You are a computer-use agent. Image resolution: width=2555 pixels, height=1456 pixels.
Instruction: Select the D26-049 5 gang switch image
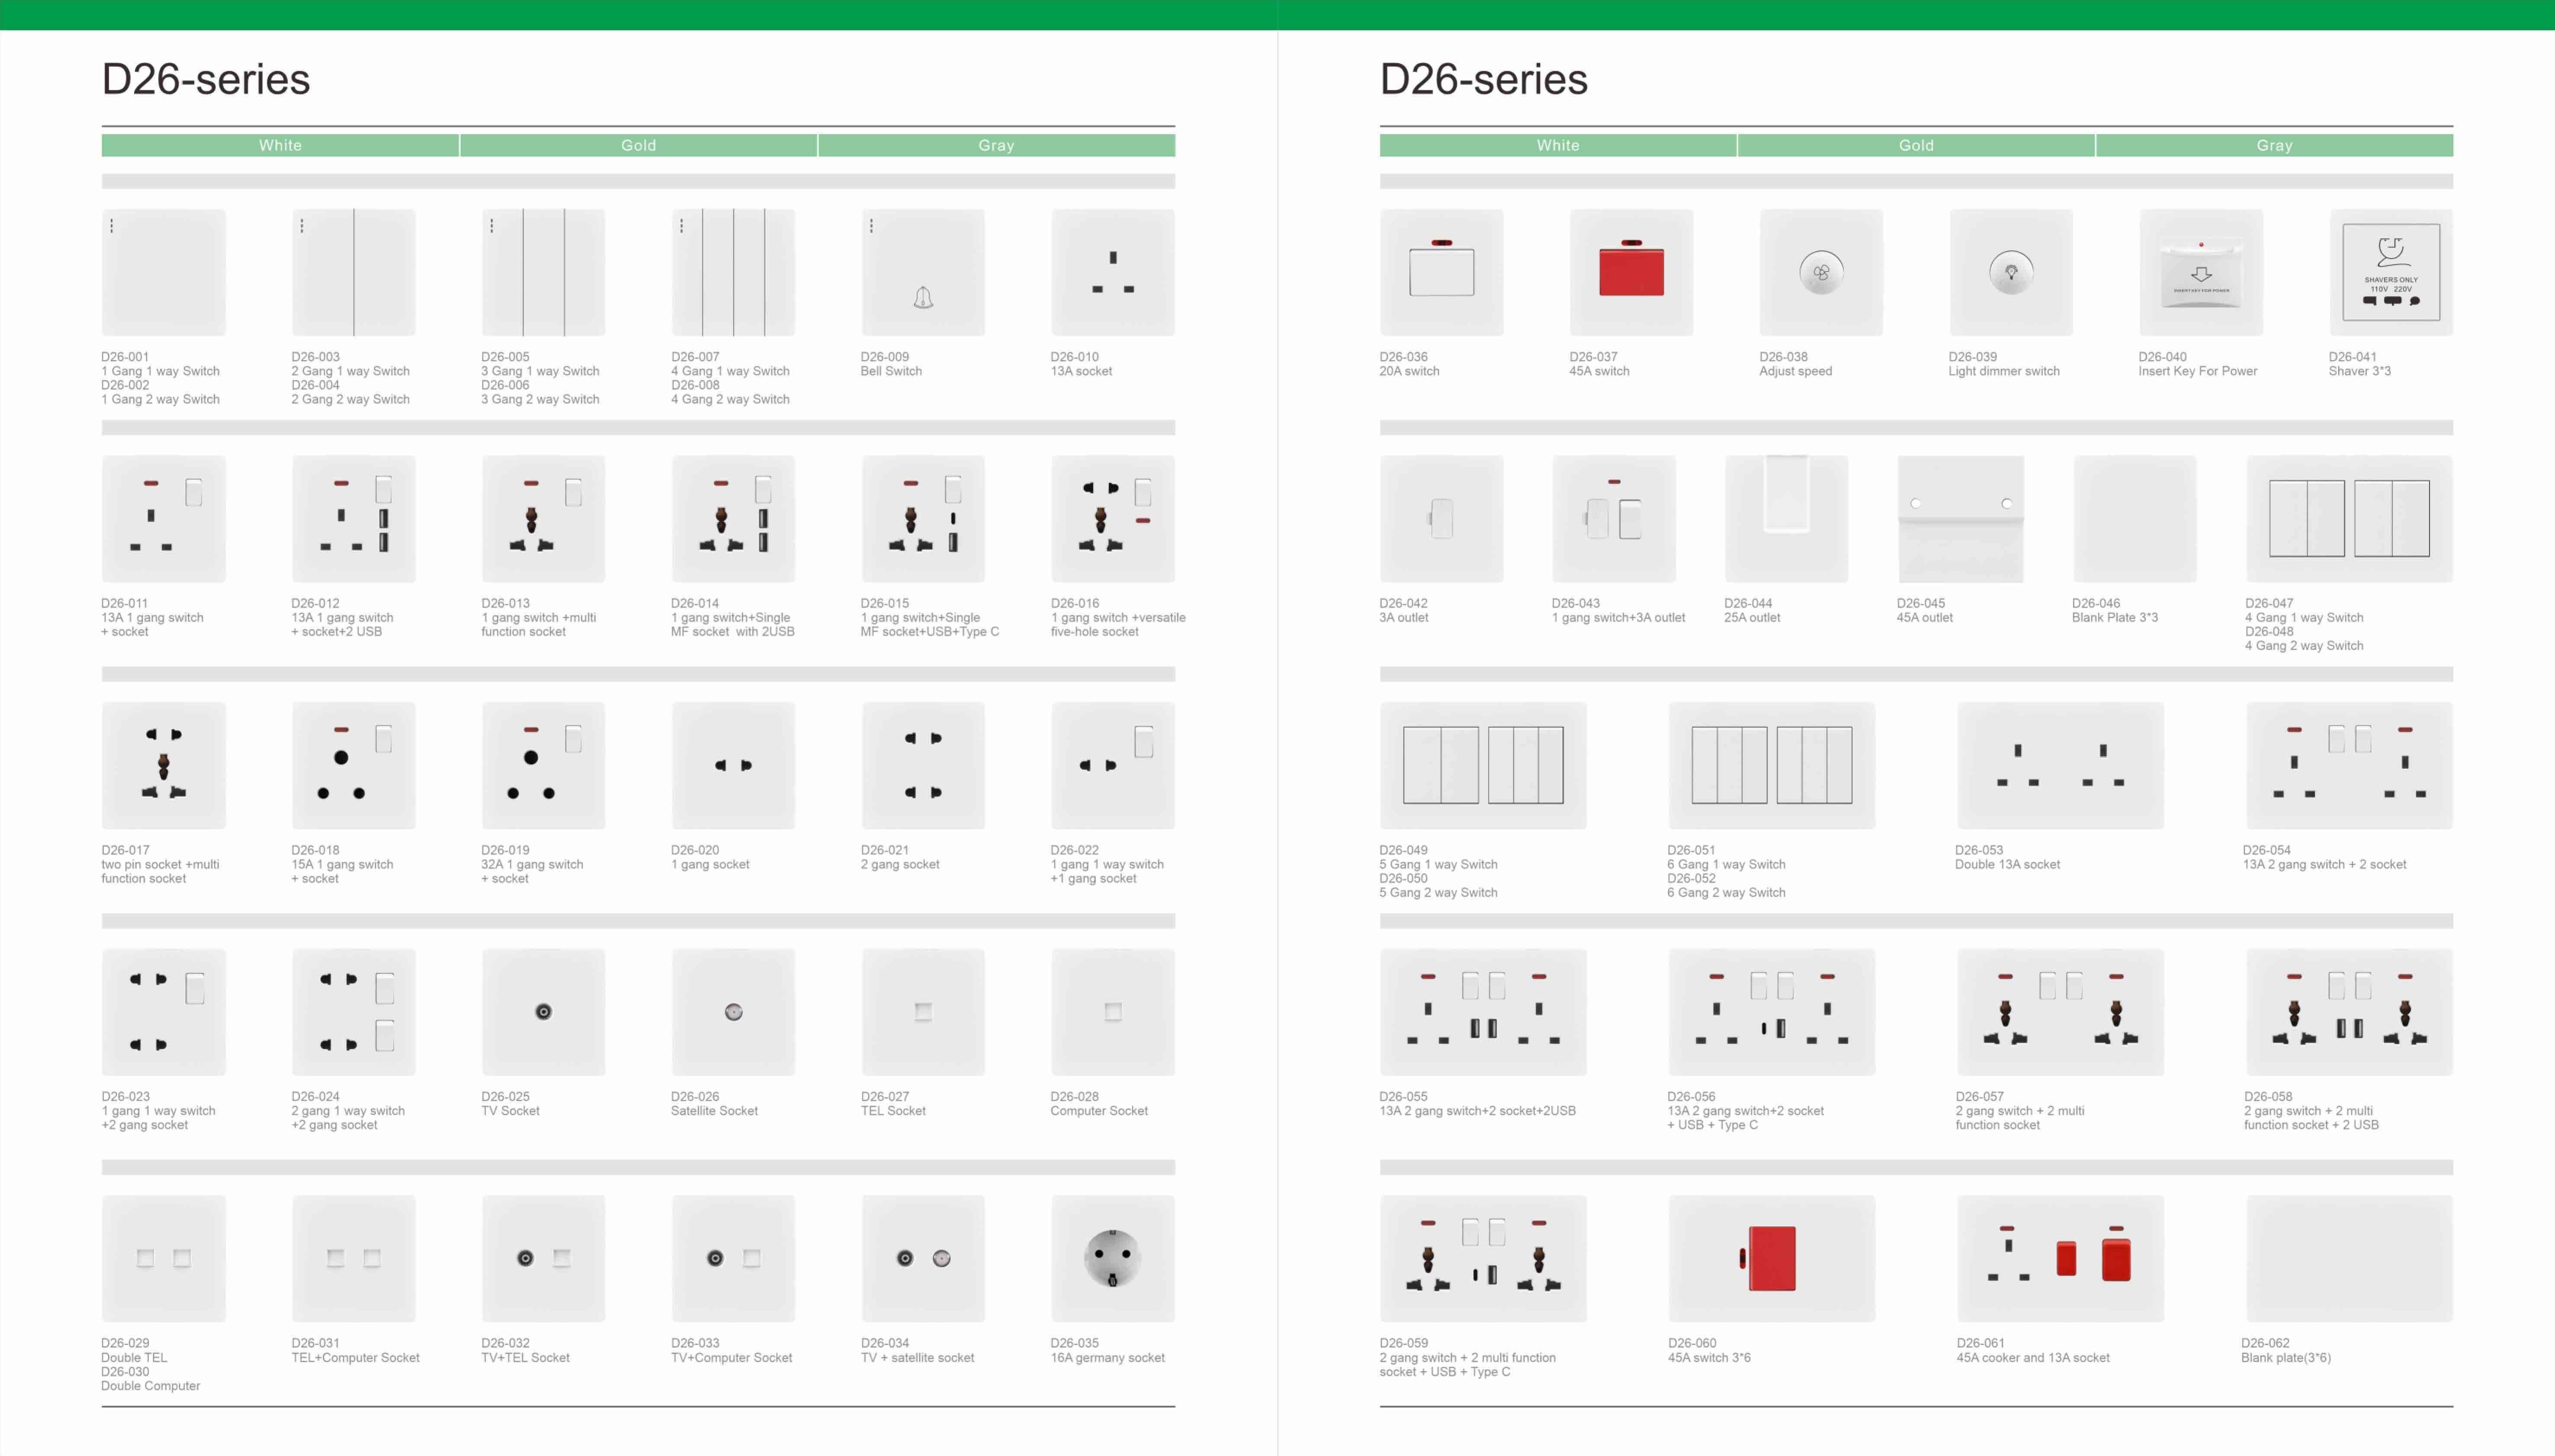pos(1483,765)
